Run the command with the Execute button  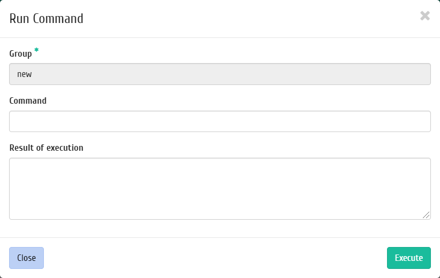click(x=409, y=258)
